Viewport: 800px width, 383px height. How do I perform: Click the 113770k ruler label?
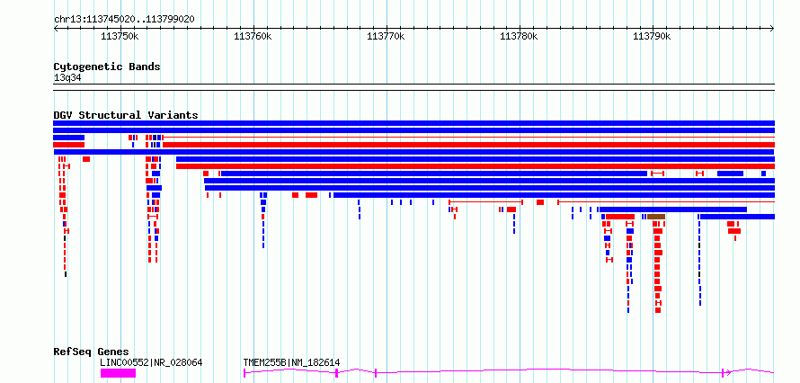click(x=387, y=36)
